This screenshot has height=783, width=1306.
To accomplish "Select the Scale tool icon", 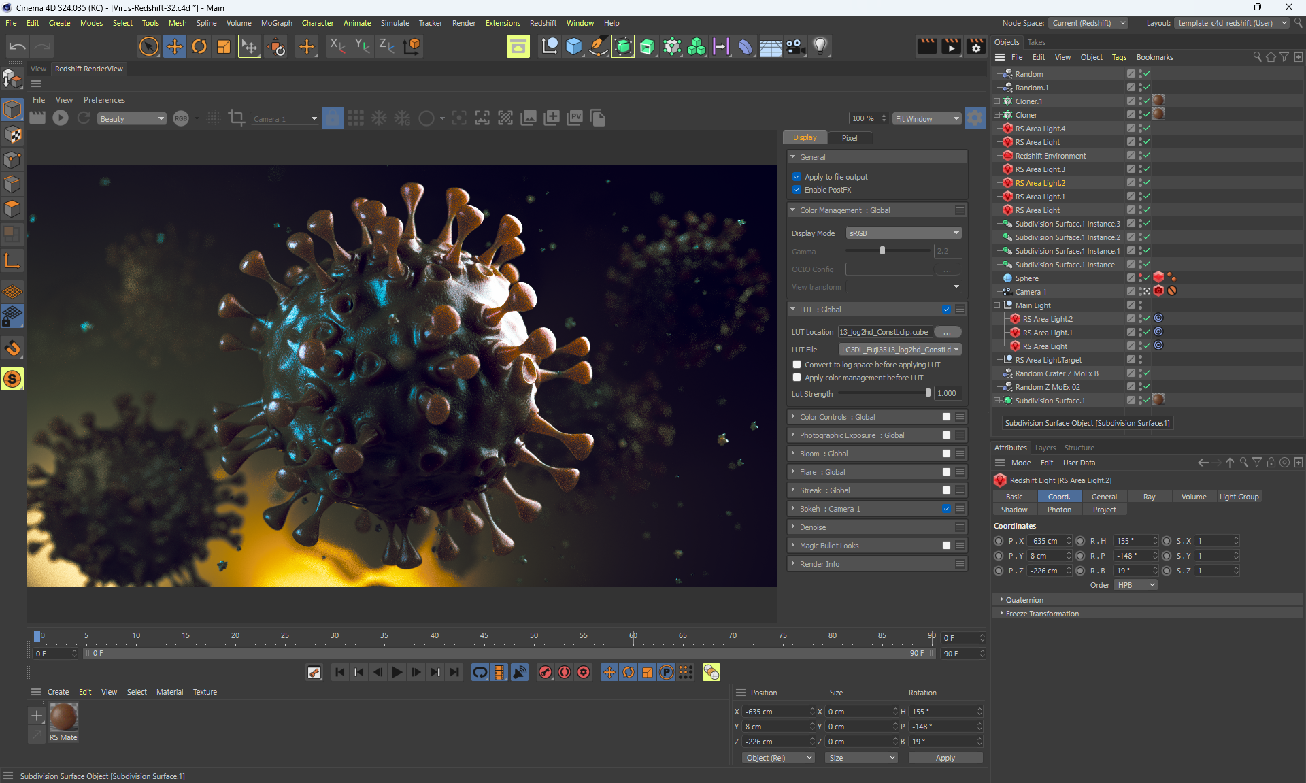I will pos(223,46).
